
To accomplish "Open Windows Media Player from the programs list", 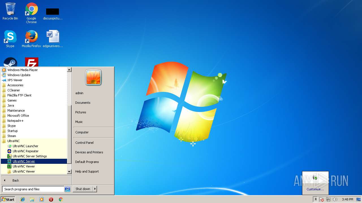I will [34, 70].
